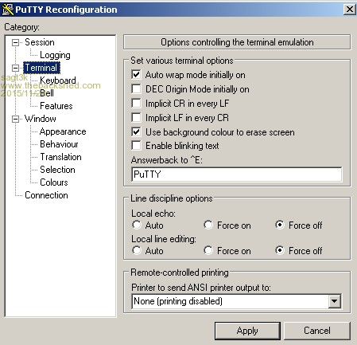Open the printer output dropdown arrow

point(335,301)
